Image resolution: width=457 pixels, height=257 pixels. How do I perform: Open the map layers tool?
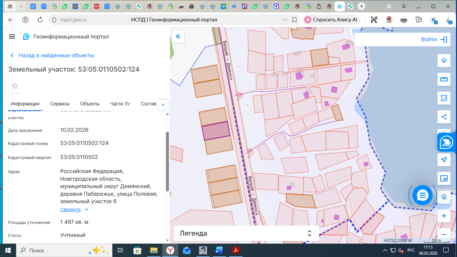444,61
